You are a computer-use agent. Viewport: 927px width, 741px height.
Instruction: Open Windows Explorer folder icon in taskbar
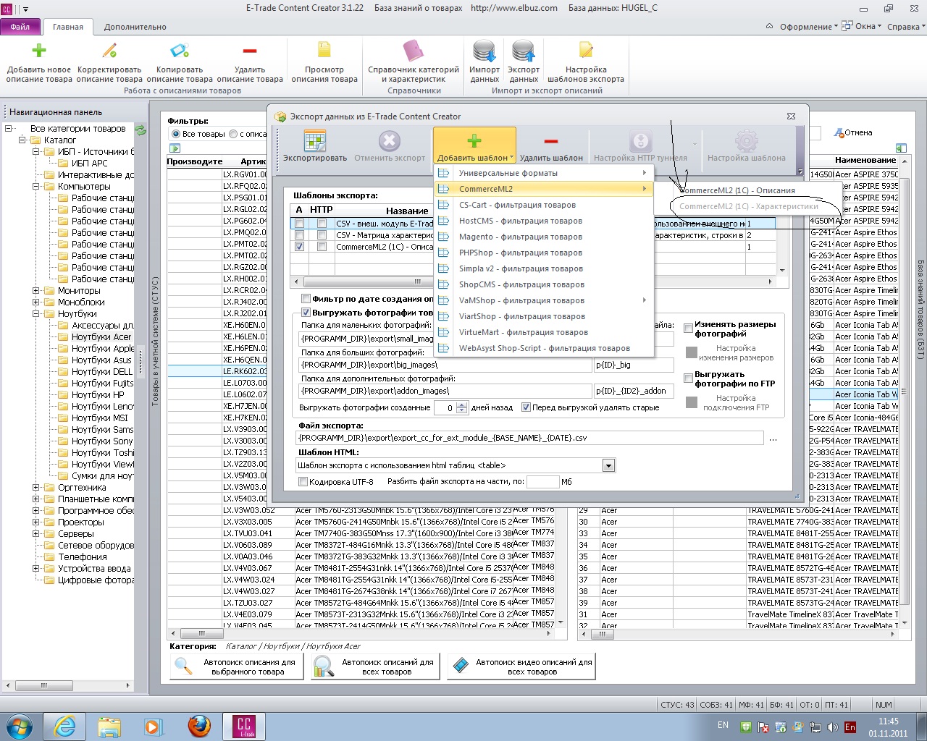click(109, 726)
